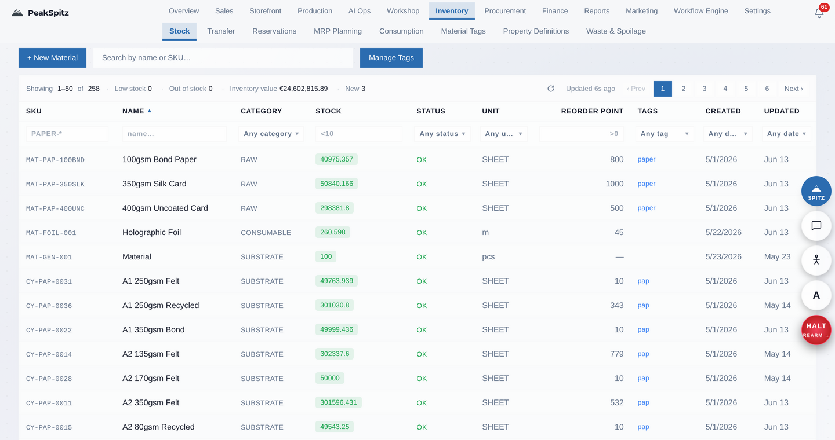Open the Any status filter dropdown

[x=442, y=134]
